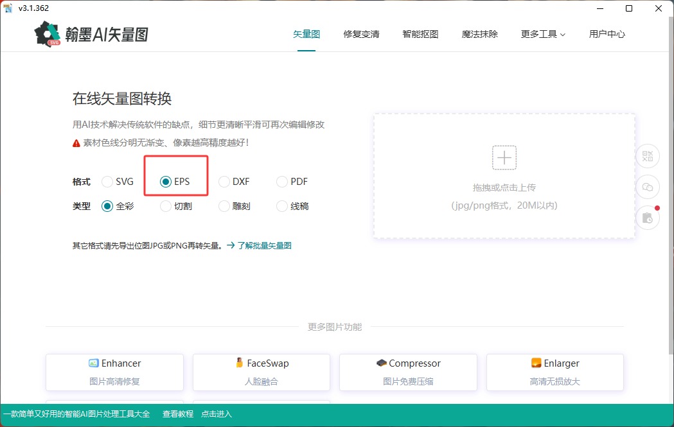Select 线稿 as conversion type
674x427 pixels.
281,206
